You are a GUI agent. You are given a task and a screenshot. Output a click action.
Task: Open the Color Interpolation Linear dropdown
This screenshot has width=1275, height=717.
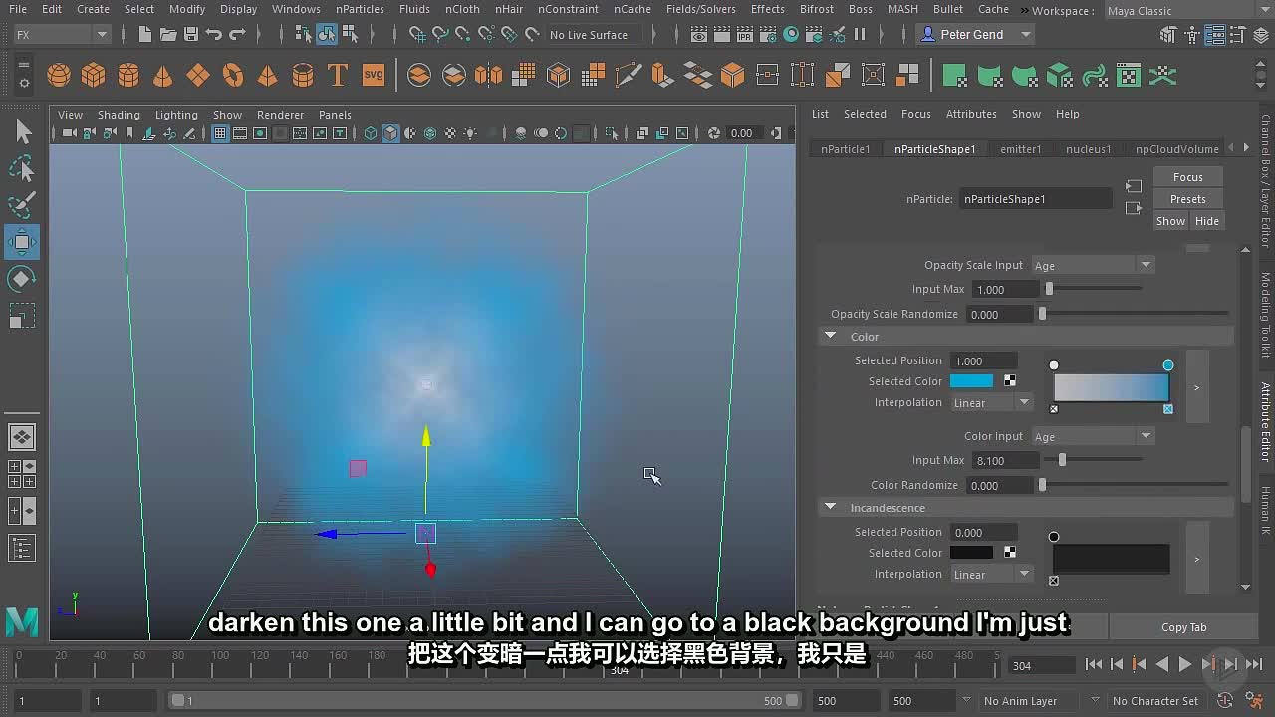click(992, 402)
